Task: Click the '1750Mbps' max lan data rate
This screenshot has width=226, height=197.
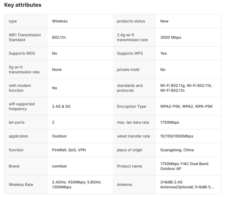Action: [x=170, y=122]
